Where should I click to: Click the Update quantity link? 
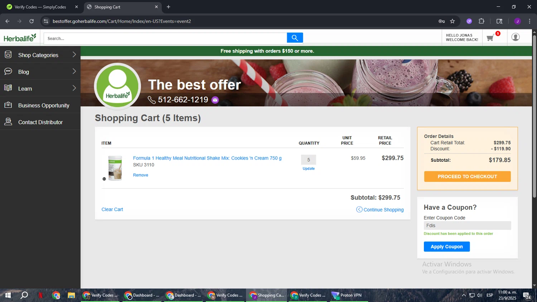pos(309,169)
